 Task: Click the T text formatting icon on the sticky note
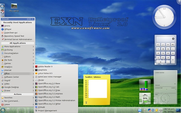point(86,103)
